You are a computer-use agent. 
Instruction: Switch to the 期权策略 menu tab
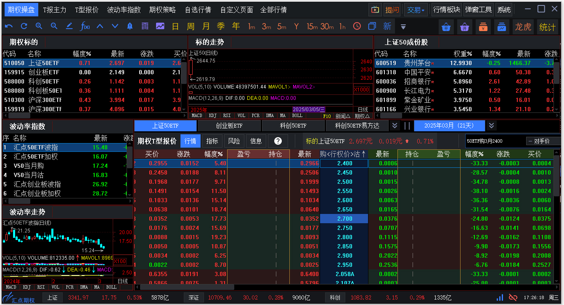pos(163,9)
